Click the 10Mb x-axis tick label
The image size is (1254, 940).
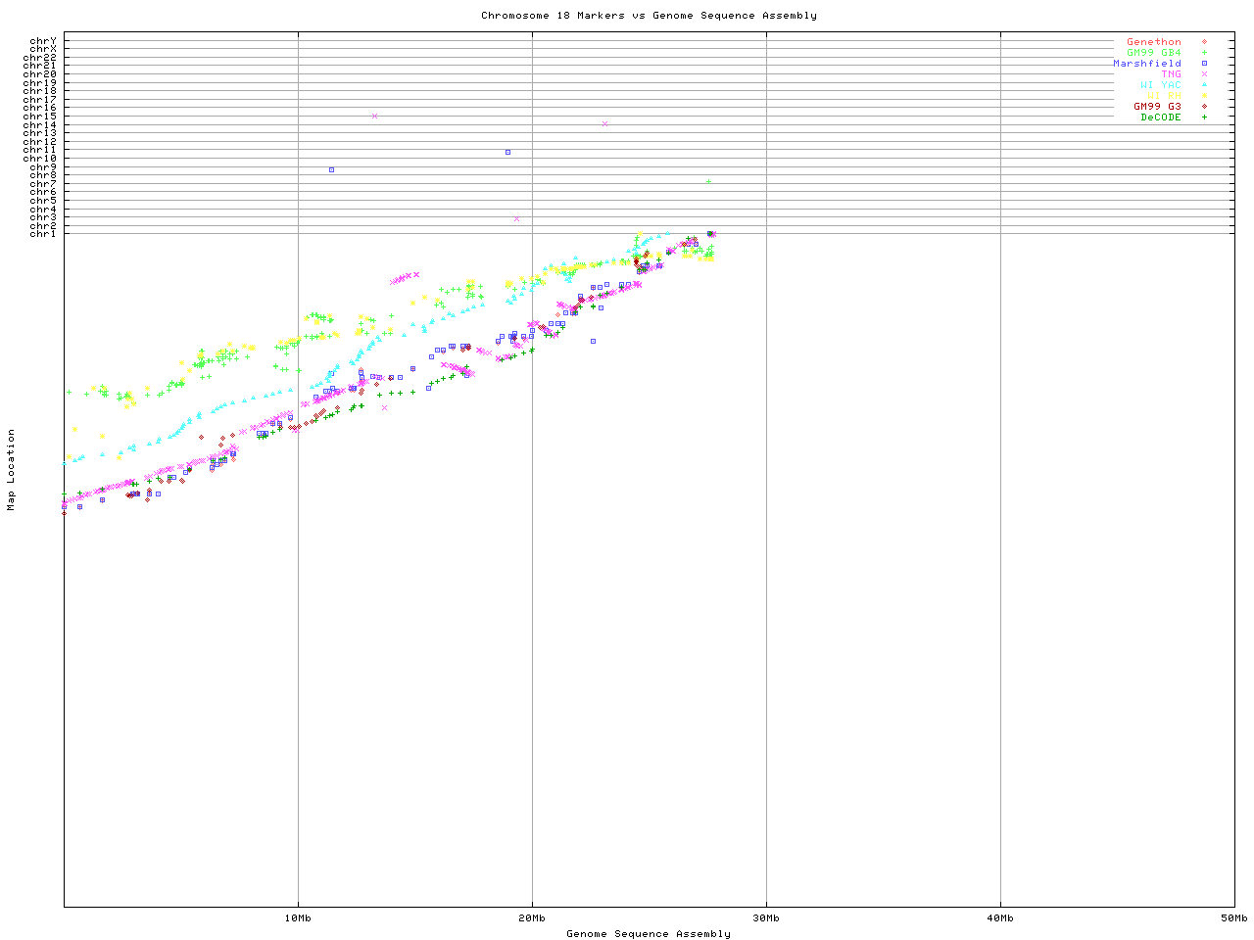click(298, 918)
